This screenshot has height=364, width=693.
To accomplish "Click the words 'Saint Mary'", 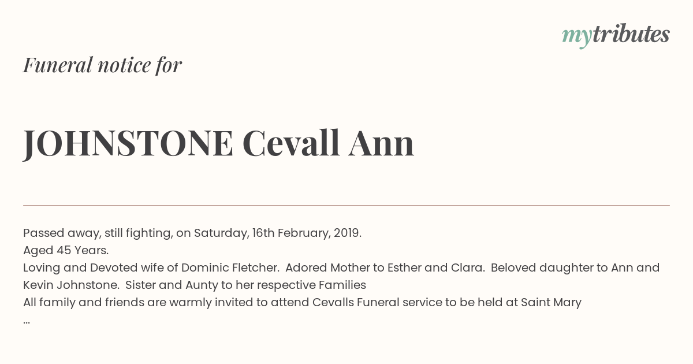I will [x=551, y=303].
